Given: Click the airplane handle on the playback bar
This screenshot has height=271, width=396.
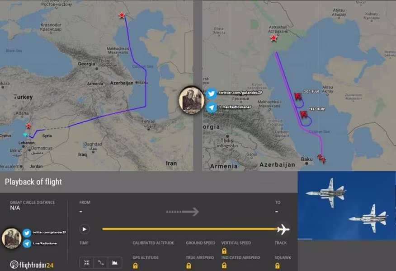Looking at the screenshot, I should [283, 229].
